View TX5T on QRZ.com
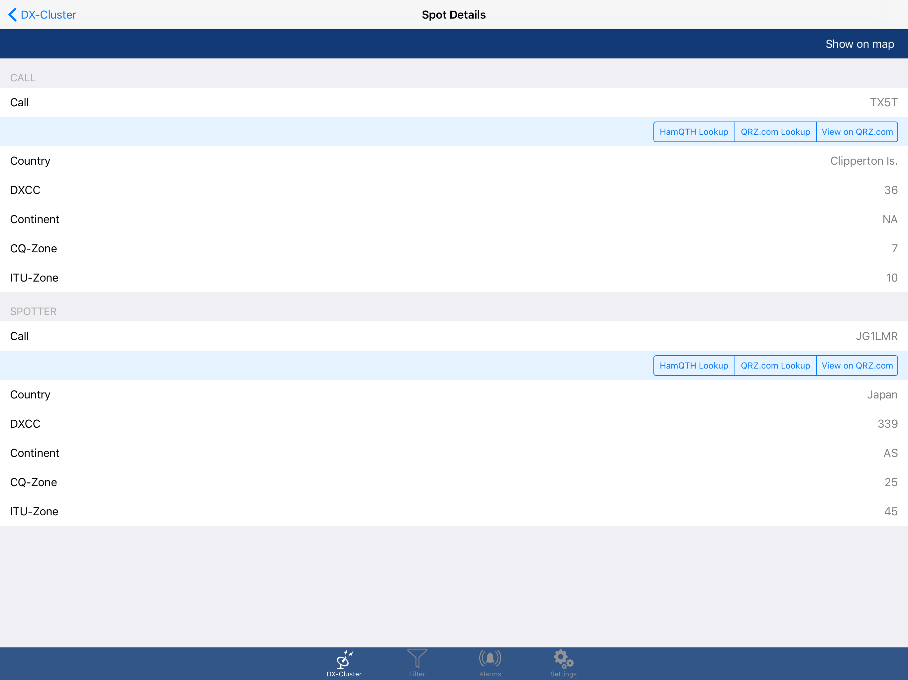Viewport: 908px width, 680px height. pyautogui.click(x=857, y=132)
